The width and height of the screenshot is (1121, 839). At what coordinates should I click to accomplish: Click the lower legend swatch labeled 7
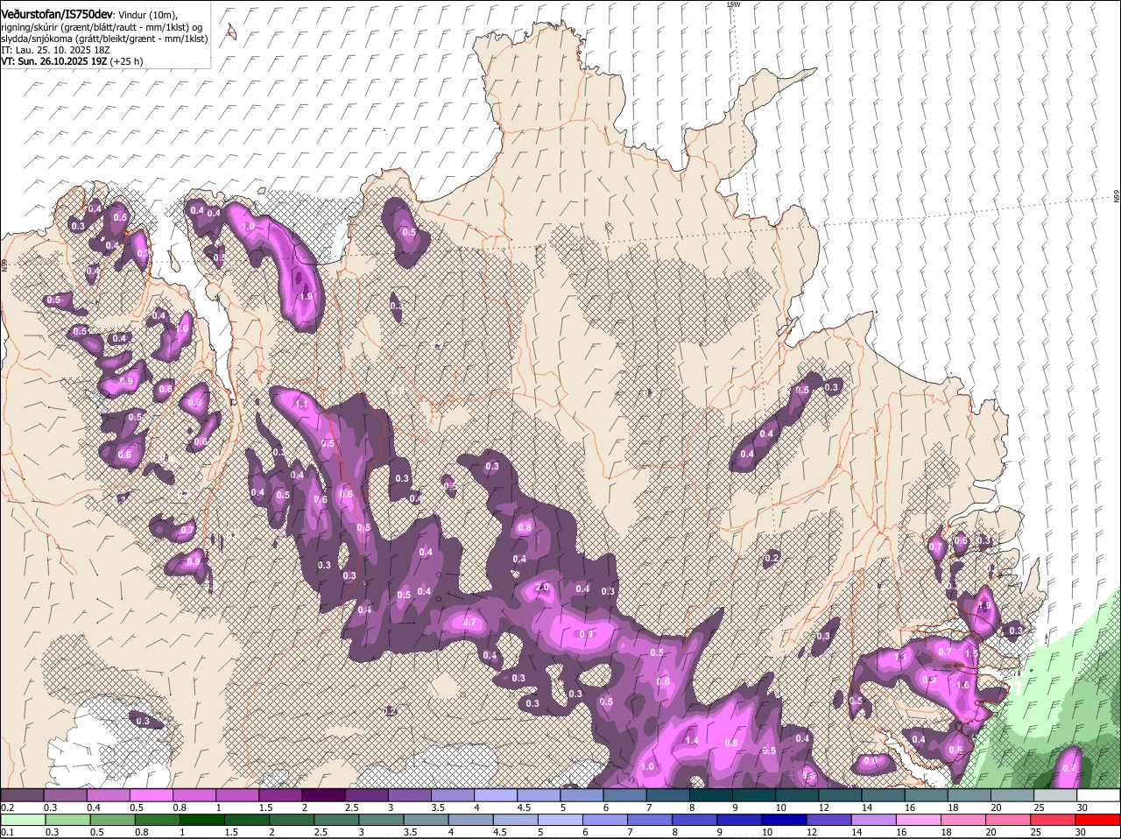[x=649, y=821]
